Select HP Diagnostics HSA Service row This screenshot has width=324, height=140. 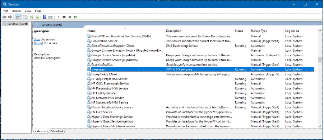[x=200, y=88]
